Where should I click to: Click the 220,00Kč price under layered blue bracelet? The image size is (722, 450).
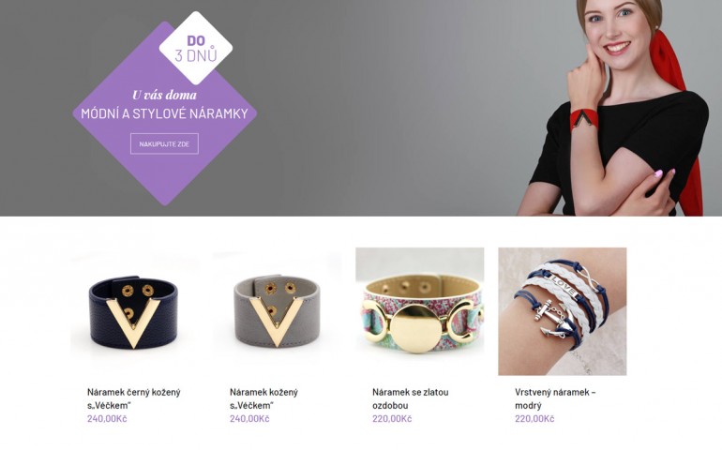pos(534,419)
